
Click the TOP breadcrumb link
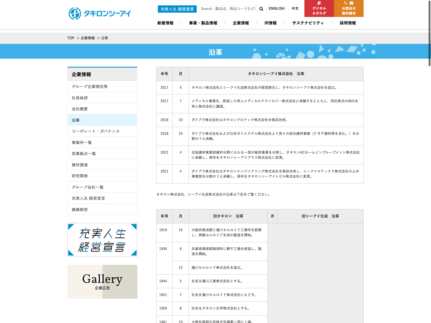(71, 38)
